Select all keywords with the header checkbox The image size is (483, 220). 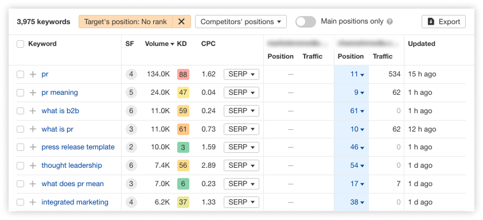pyautogui.click(x=20, y=44)
